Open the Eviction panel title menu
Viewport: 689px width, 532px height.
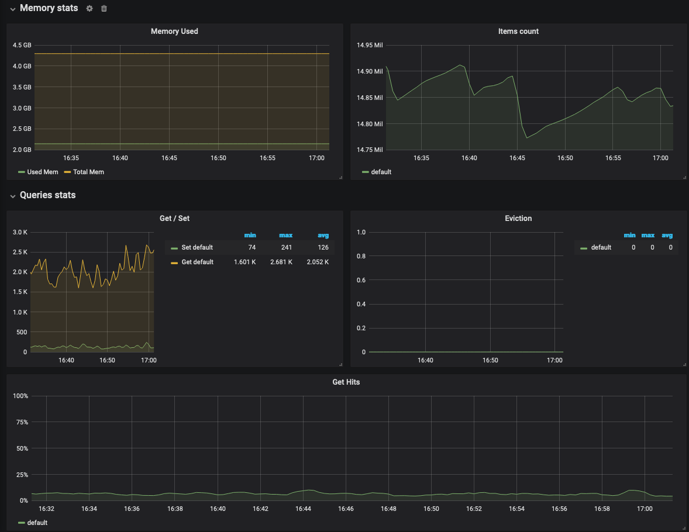pyautogui.click(x=518, y=218)
